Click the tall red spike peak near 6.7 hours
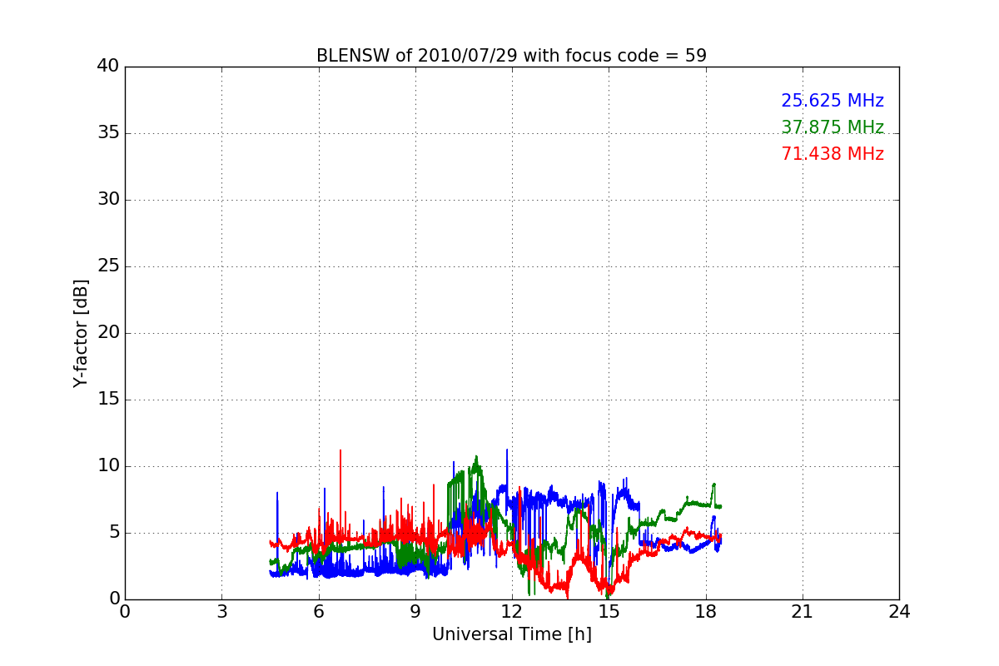Viewport: 999px width, 666px height. [x=340, y=451]
